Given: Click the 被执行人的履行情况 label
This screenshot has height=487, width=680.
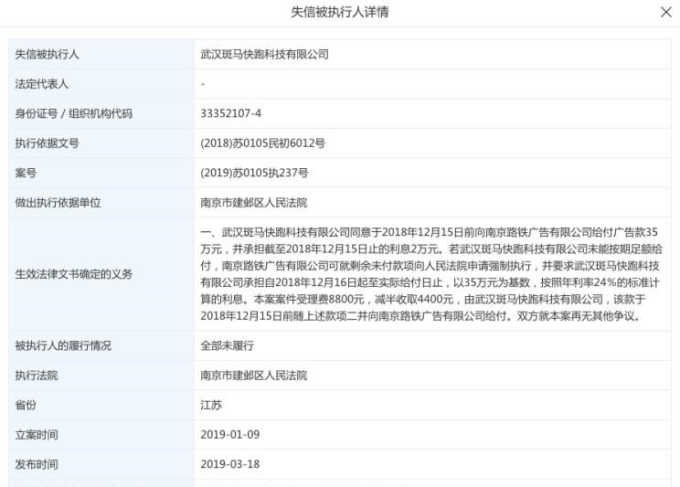Looking at the screenshot, I should [x=63, y=345].
